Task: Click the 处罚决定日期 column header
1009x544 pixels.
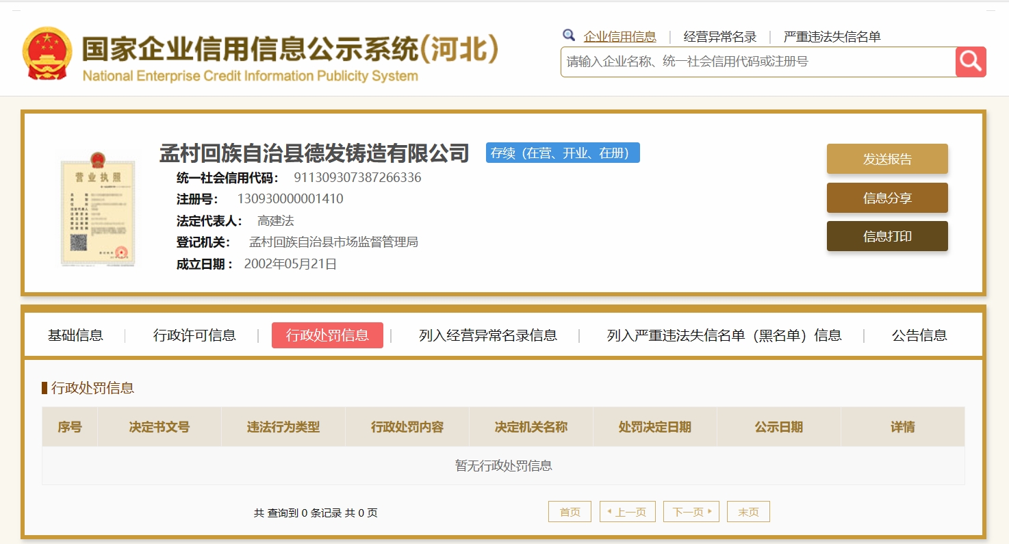Action: pyautogui.click(x=655, y=427)
